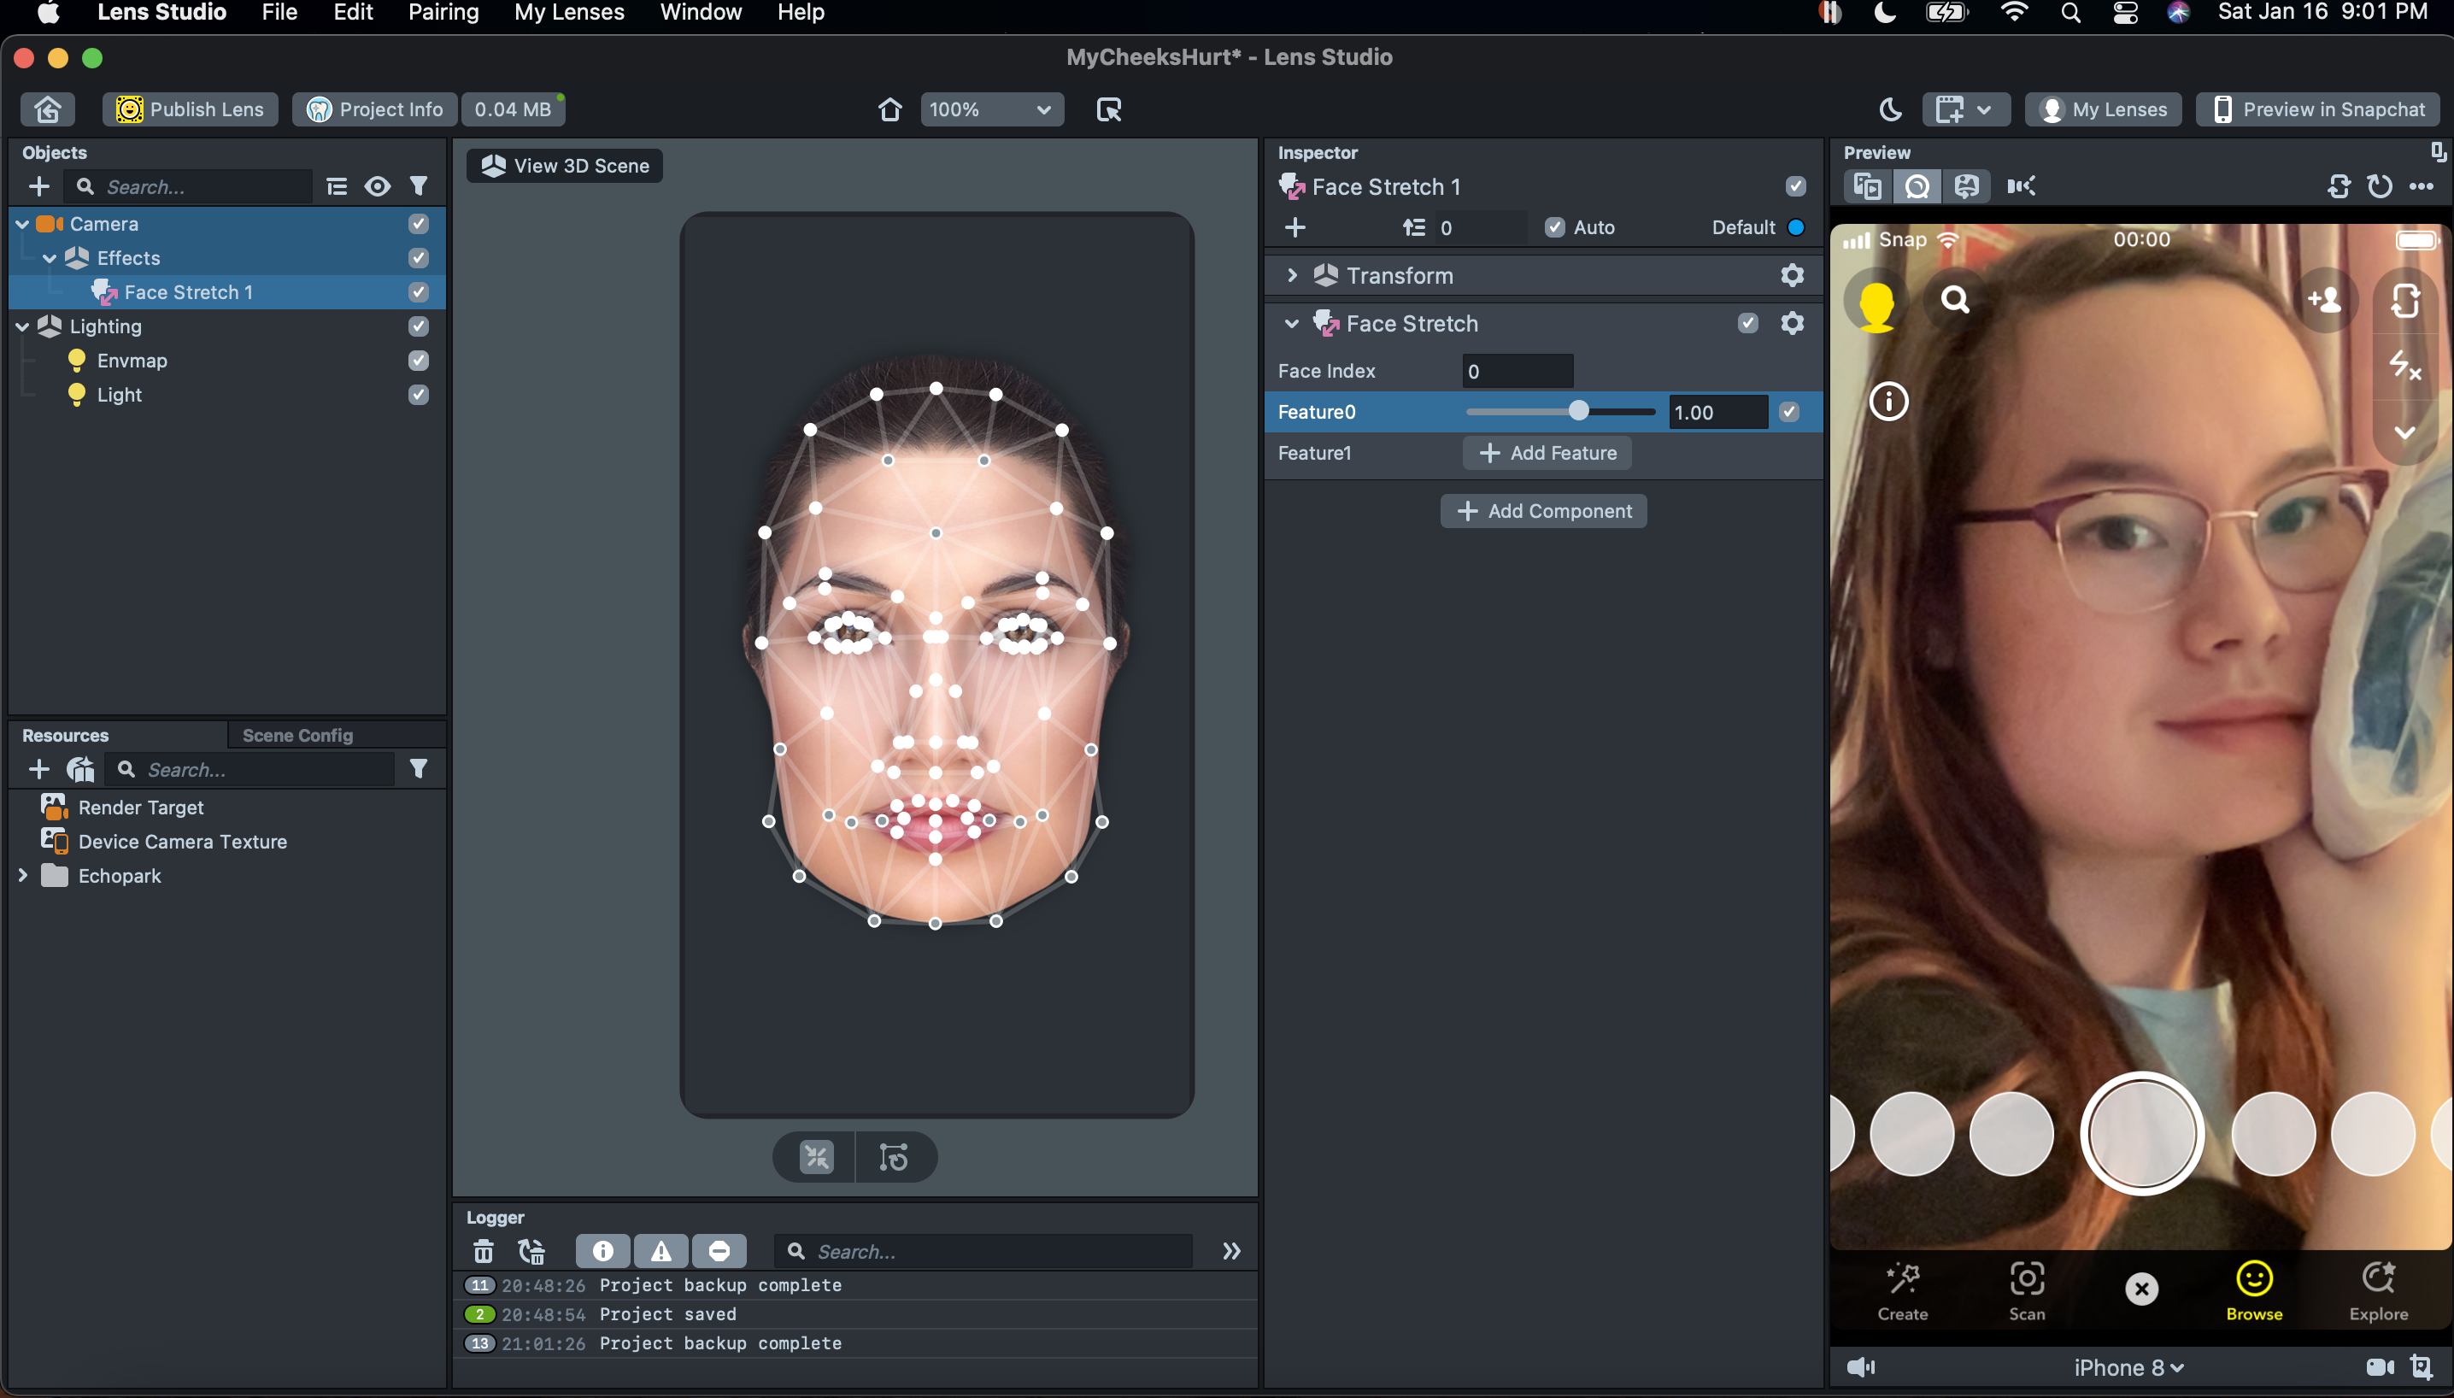Image resolution: width=2454 pixels, height=1398 pixels.
Task: Click the Resources import asset library icon
Action: click(80, 769)
